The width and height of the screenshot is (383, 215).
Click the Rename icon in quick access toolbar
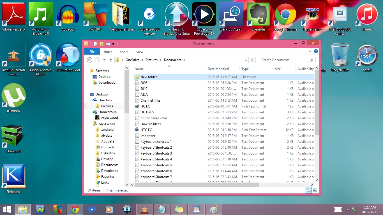pyautogui.click(x=108, y=44)
